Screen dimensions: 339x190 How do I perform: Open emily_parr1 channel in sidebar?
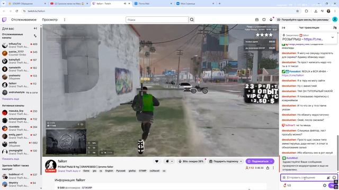20,136
